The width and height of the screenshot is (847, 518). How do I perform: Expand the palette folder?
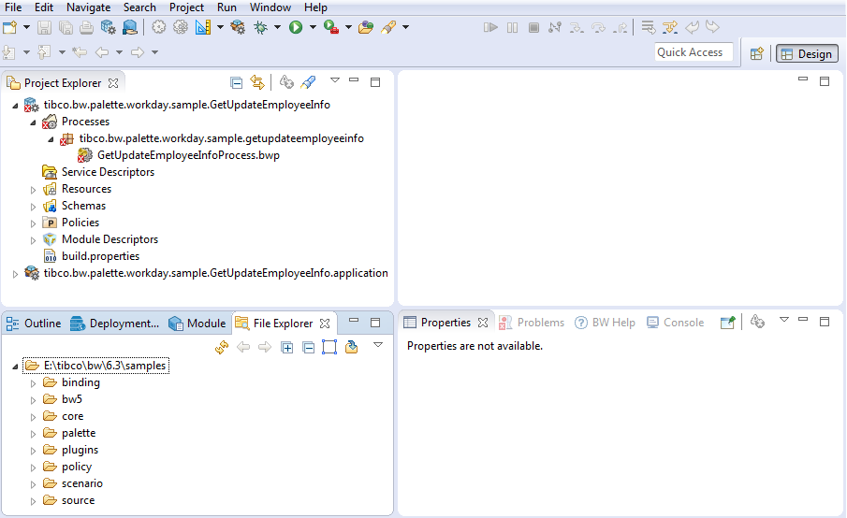[x=33, y=434]
